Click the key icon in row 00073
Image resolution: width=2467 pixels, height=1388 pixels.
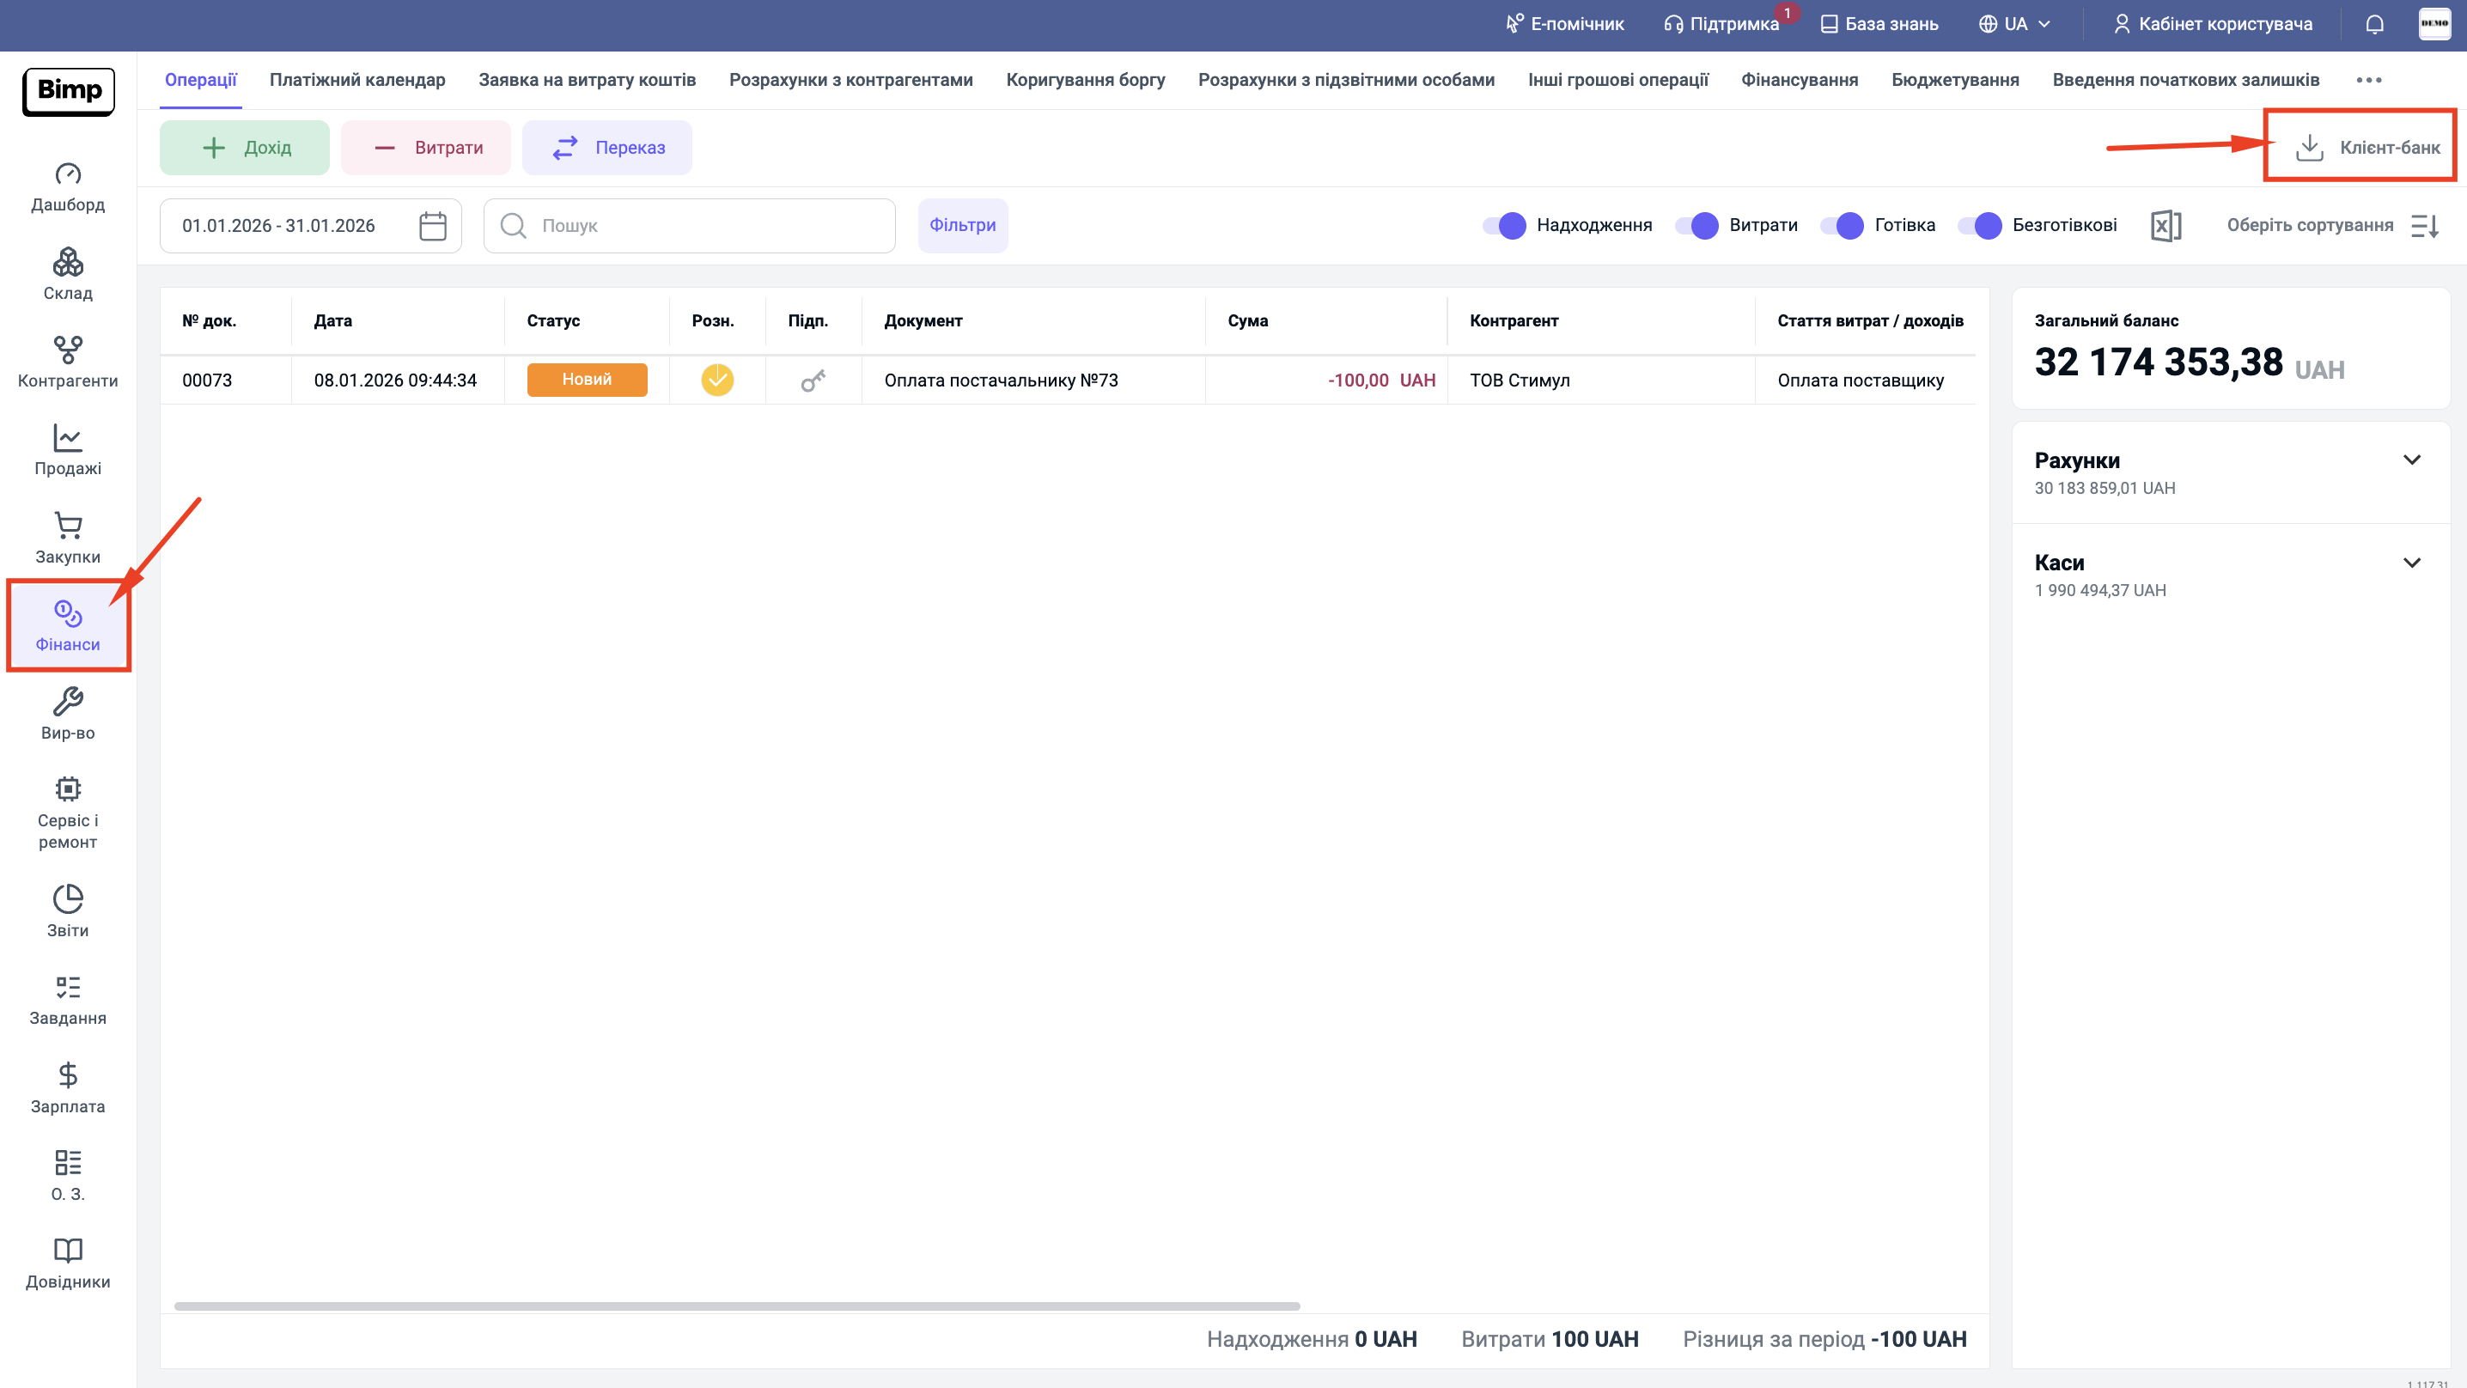coord(812,381)
